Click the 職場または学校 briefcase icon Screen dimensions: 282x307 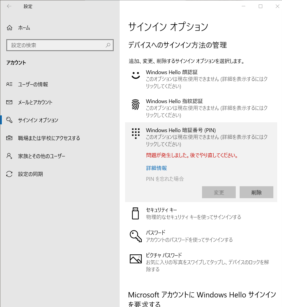[9, 138]
